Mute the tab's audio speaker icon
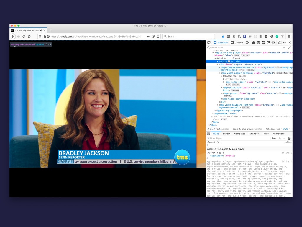The image size is (302, 227). (x=41, y=30)
